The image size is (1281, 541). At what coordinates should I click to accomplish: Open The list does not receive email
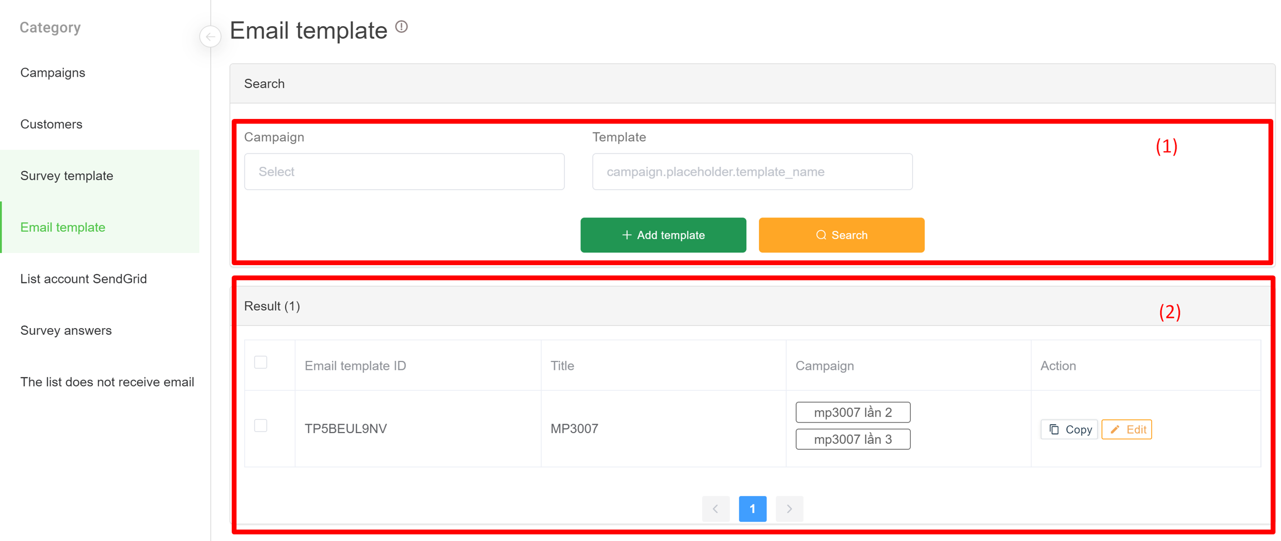tap(107, 382)
